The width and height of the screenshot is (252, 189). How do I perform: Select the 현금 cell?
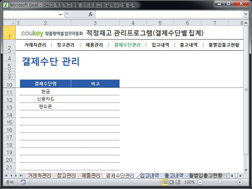[x=45, y=92]
